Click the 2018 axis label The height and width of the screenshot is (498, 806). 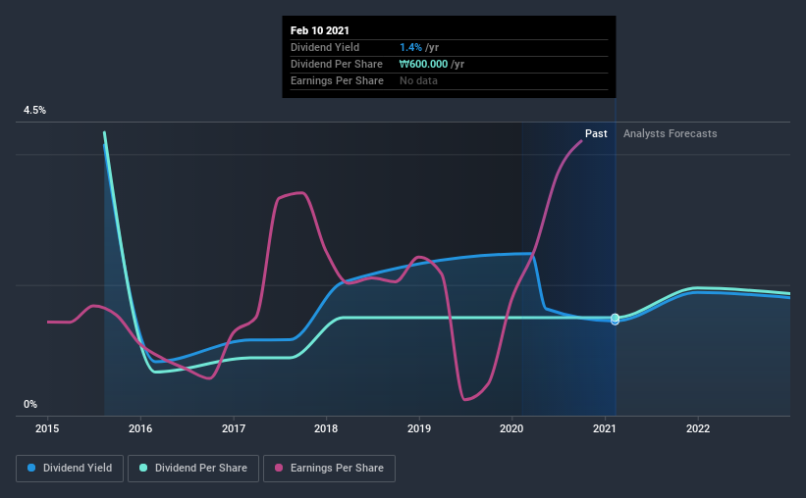tap(326, 428)
